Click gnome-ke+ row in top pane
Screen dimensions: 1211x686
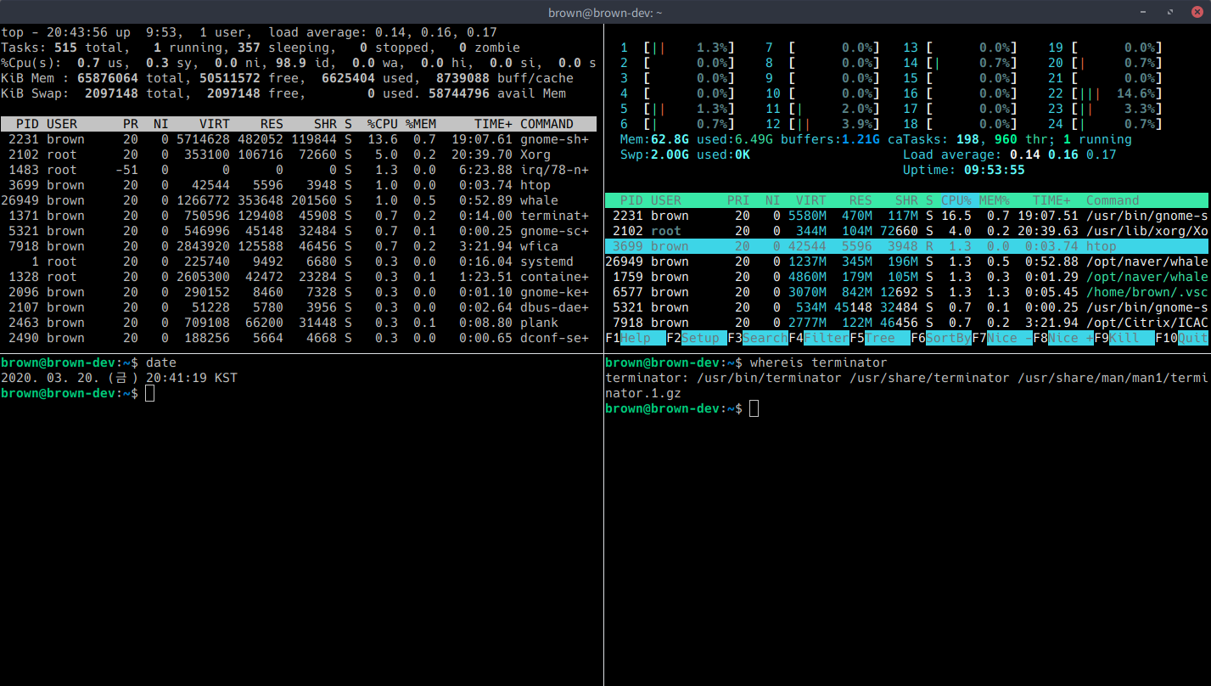click(299, 292)
